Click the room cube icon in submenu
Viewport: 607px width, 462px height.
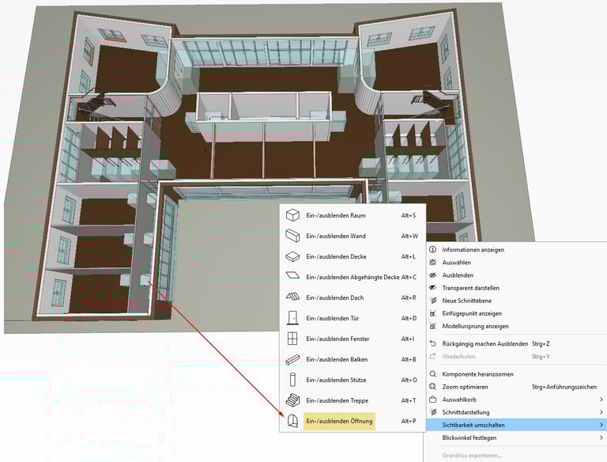click(292, 215)
